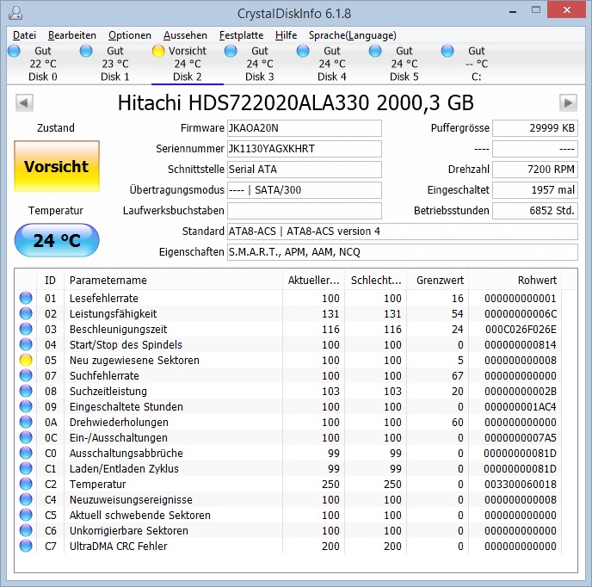Select Disk 1 status orb
The image size is (592, 587).
[x=86, y=51]
